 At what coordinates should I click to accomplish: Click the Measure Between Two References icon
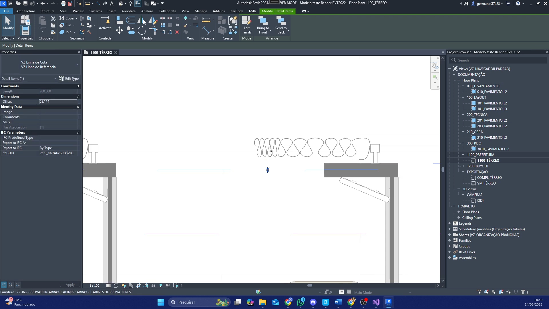coord(206,30)
